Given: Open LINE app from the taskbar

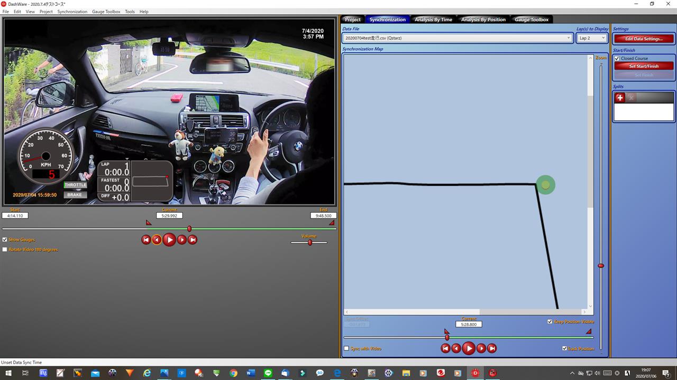Looking at the screenshot, I should click(268, 373).
